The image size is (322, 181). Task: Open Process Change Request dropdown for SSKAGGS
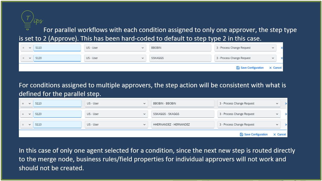click(245, 58)
